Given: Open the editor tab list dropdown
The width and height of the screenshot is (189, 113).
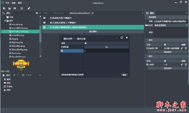Looking at the screenshot, I should tap(143, 13).
